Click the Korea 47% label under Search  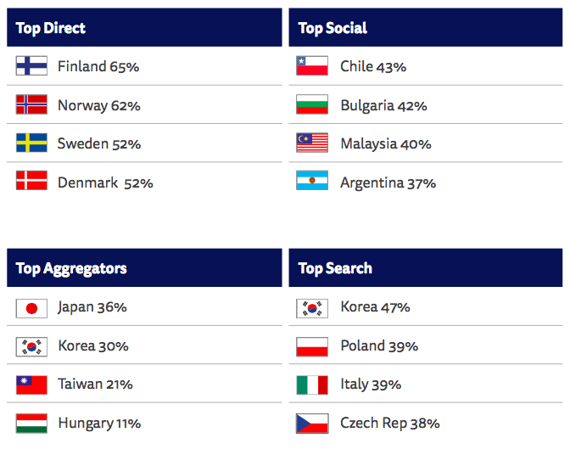coord(375,306)
